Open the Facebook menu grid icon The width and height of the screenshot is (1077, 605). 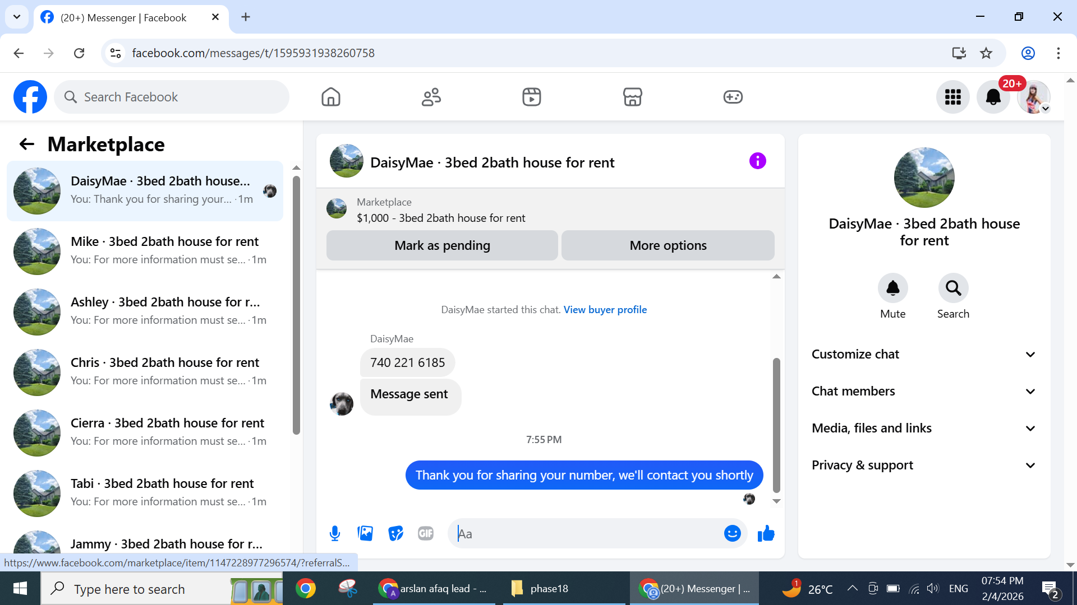[952, 97]
